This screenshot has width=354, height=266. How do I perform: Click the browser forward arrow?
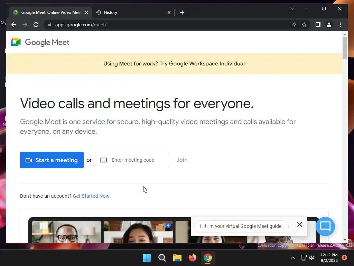[25, 25]
